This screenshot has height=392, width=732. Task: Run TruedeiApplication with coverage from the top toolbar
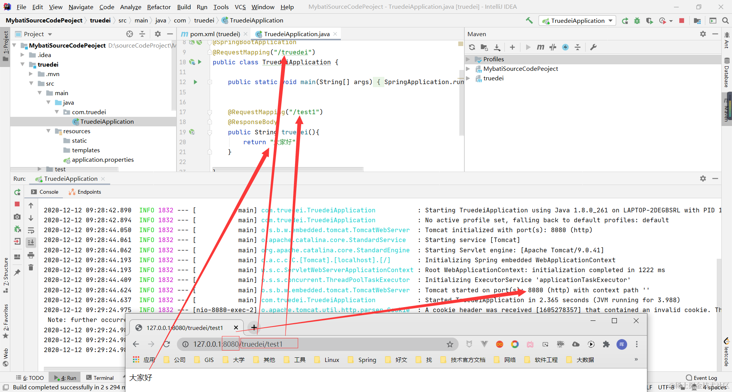click(649, 21)
